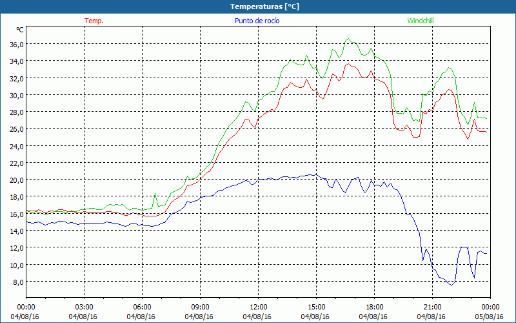516x323 pixels.
Task: Click the 28,0 y-axis value
Action: 17,112
